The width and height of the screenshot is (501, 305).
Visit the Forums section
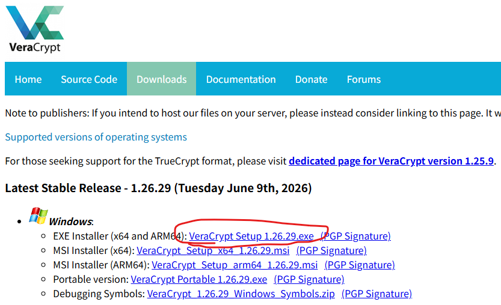point(364,79)
